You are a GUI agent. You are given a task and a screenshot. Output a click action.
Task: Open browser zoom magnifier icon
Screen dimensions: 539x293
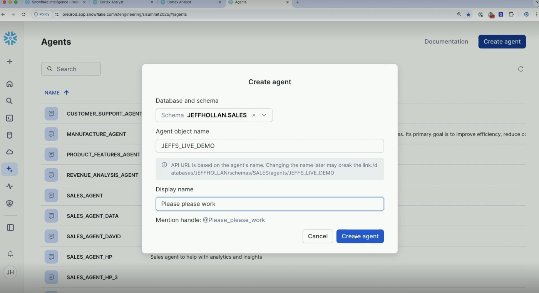(x=459, y=14)
